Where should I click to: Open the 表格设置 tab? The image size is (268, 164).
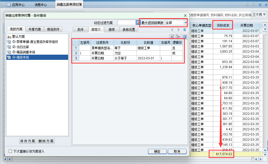coord(129,30)
